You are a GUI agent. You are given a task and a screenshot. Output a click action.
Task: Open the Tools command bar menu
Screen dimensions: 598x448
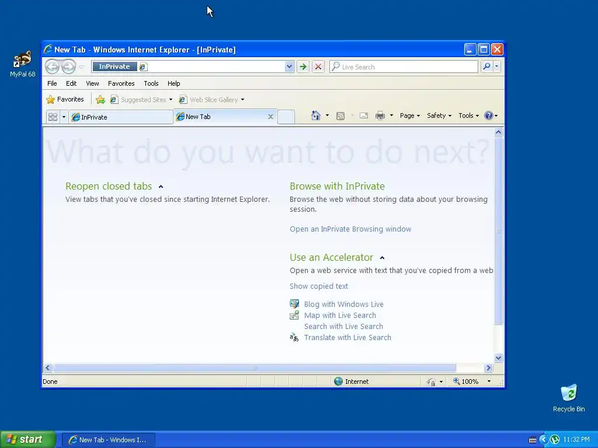[468, 116]
